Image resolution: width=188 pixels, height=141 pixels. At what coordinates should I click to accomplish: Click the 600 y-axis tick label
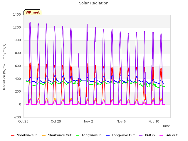pyautogui.click(x=18, y=66)
